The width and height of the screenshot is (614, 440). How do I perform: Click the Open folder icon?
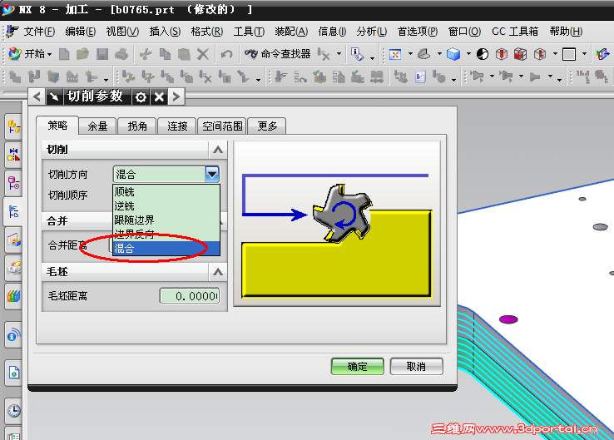pyautogui.click(x=82, y=54)
